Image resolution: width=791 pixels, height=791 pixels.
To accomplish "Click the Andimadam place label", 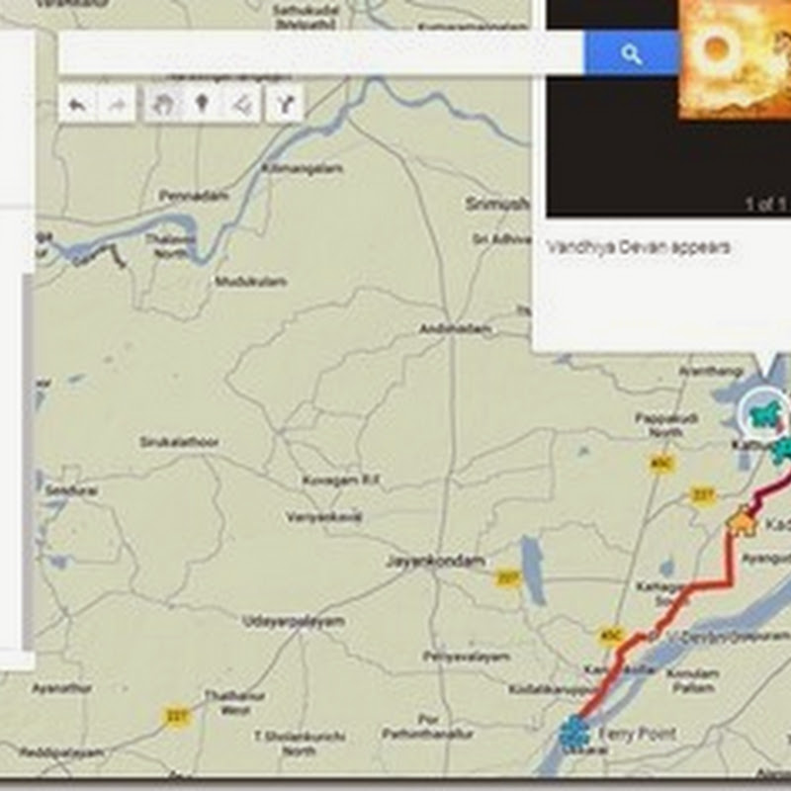I will pyautogui.click(x=455, y=329).
